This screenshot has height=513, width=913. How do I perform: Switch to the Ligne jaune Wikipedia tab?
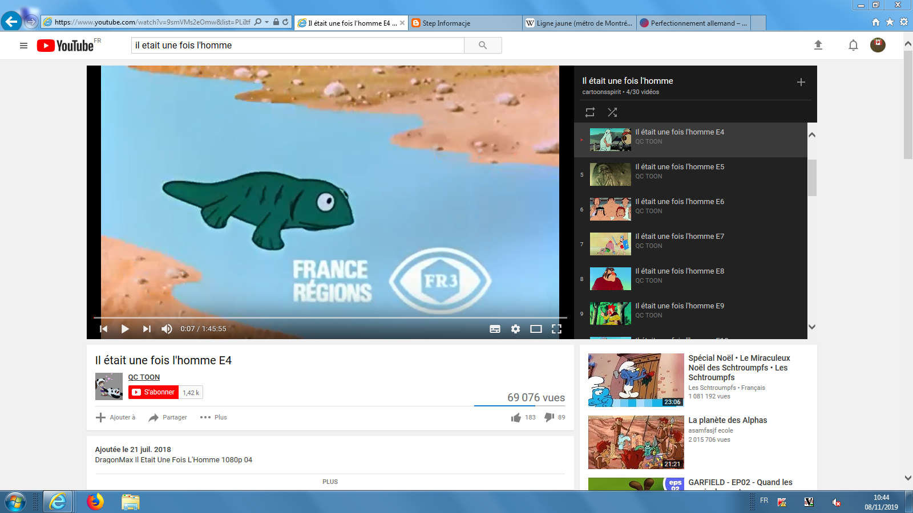pos(579,23)
